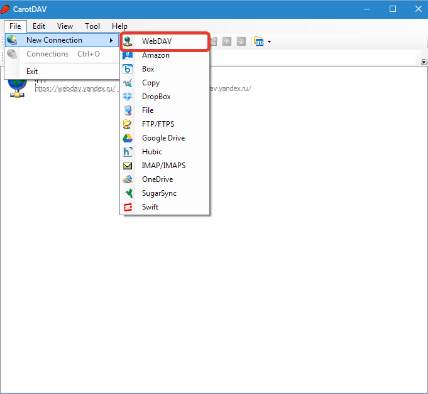The width and height of the screenshot is (428, 394).
Task: Choose WebDAV connection type
Action: 165,41
